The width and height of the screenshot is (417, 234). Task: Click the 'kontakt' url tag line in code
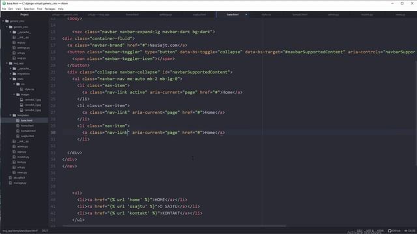[x=139, y=213]
